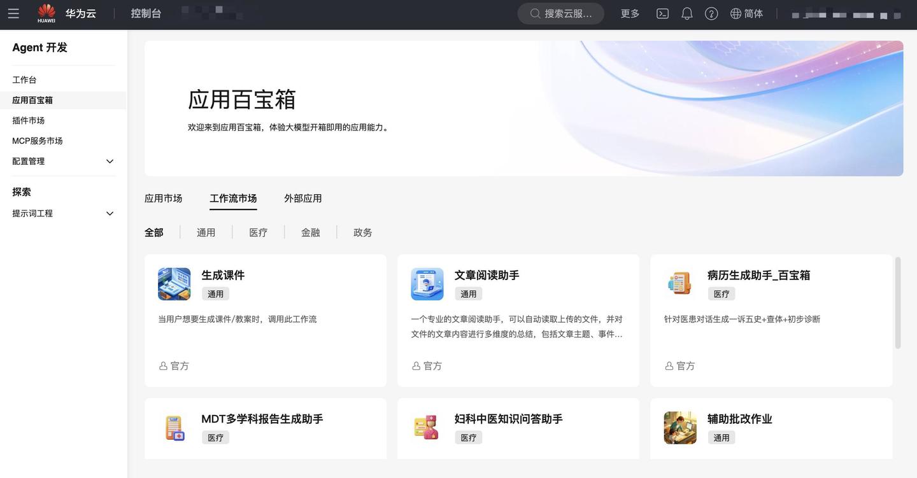This screenshot has height=478, width=917.
Task: Click the globe language icon
Action: click(x=736, y=13)
